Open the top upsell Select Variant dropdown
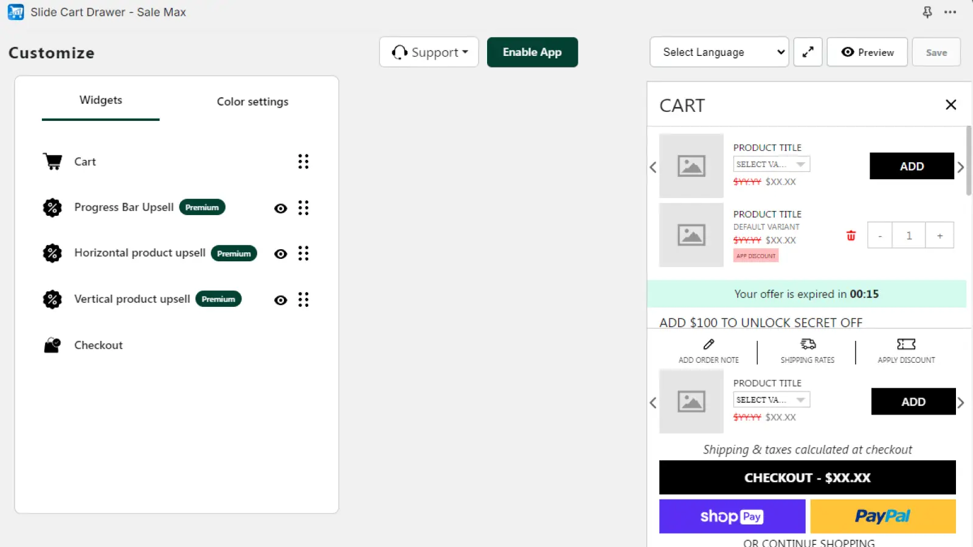The image size is (973, 547). [x=771, y=164]
